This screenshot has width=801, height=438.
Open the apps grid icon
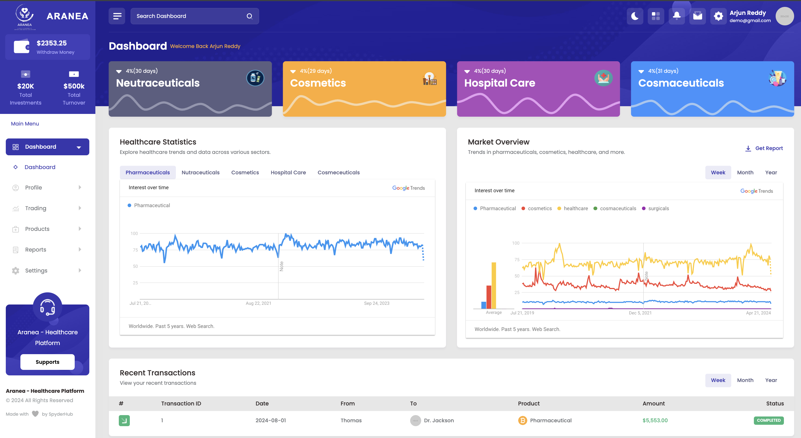click(655, 16)
